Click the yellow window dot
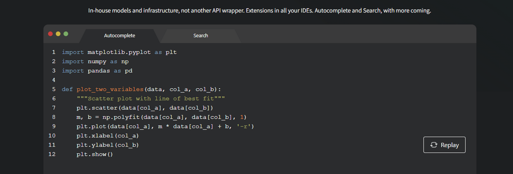This screenshot has height=174, width=513. pyautogui.click(x=58, y=34)
